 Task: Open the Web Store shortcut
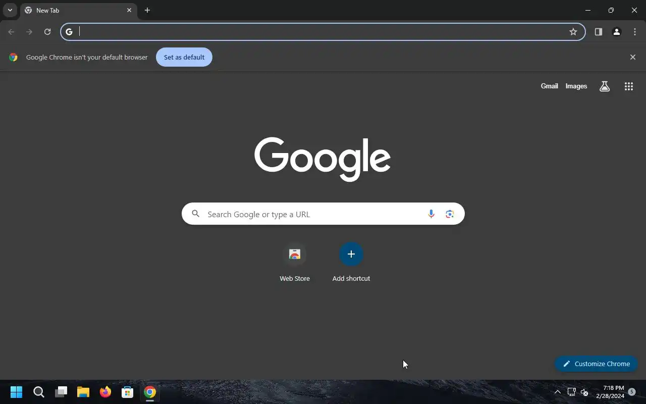[295, 262]
